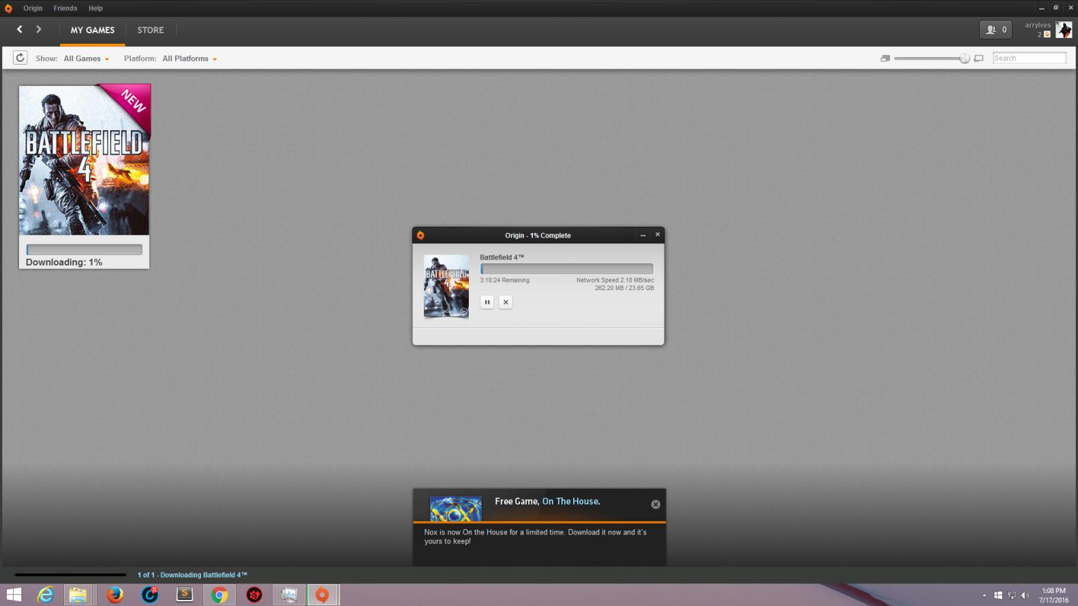The width and height of the screenshot is (1078, 606).
Task: Go back with the left arrow
Action: point(20,29)
